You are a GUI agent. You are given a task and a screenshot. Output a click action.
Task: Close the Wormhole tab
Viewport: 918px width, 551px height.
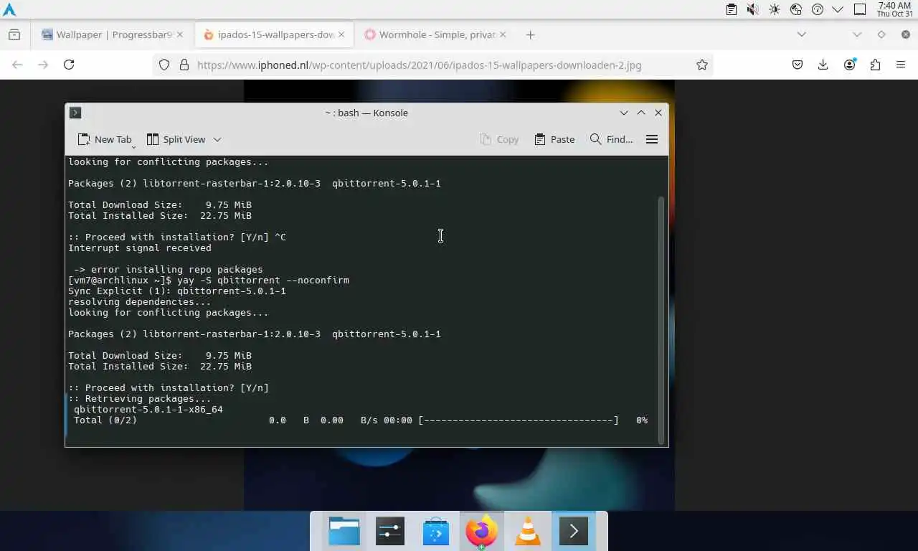pyautogui.click(x=503, y=34)
